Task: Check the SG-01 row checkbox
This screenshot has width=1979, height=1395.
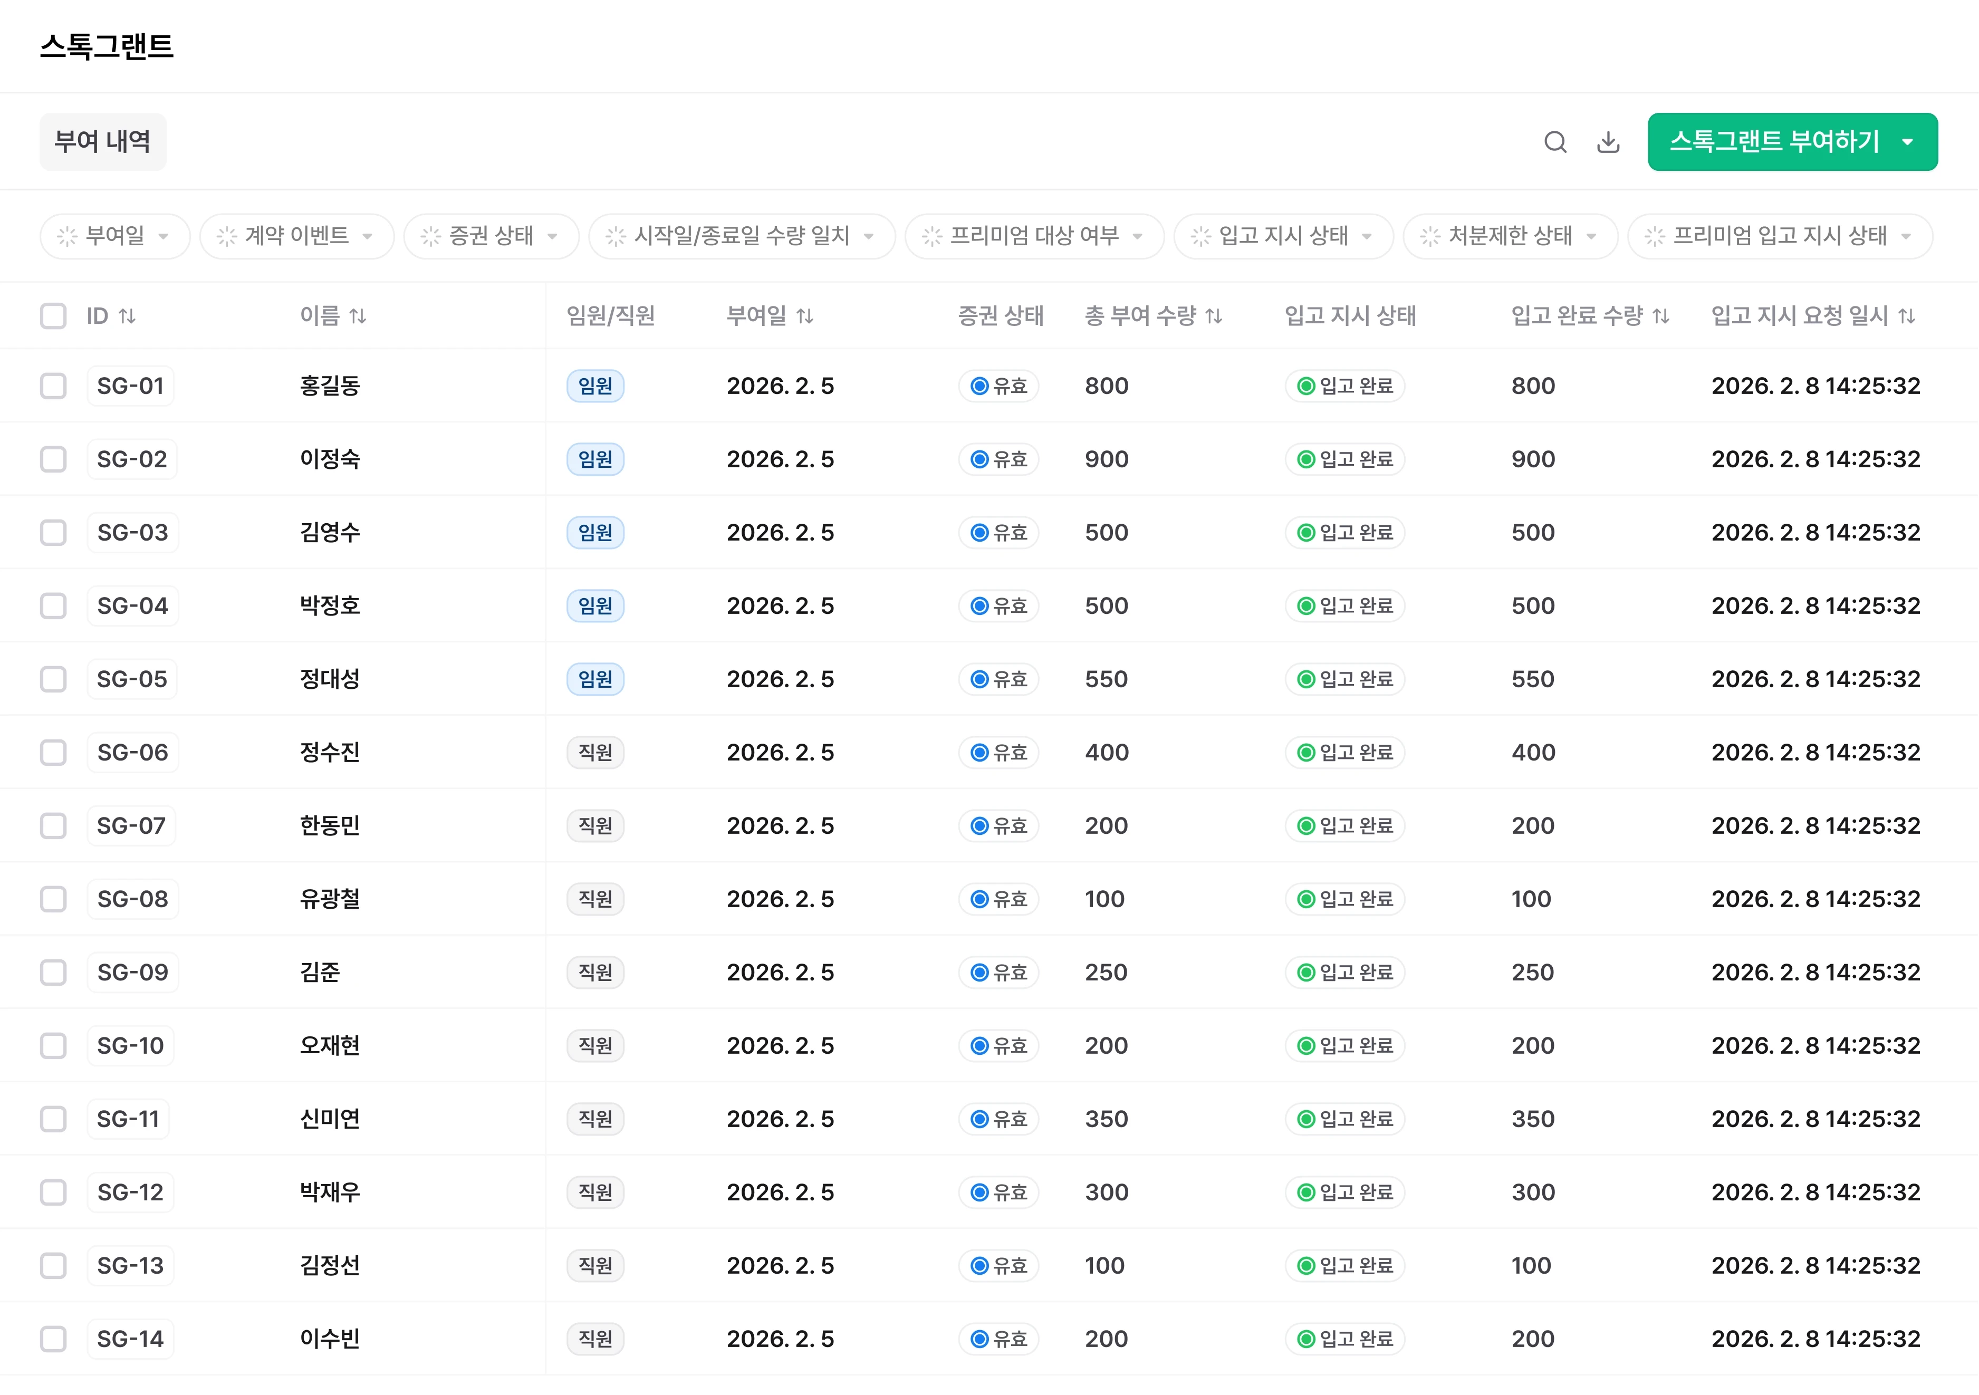Action: click(x=53, y=386)
